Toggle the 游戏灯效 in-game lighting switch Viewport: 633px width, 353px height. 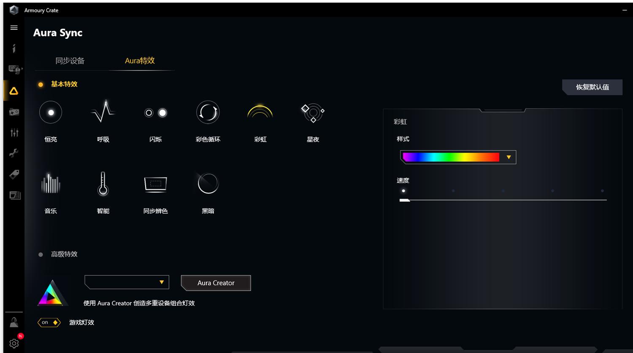tap(49, 322)
